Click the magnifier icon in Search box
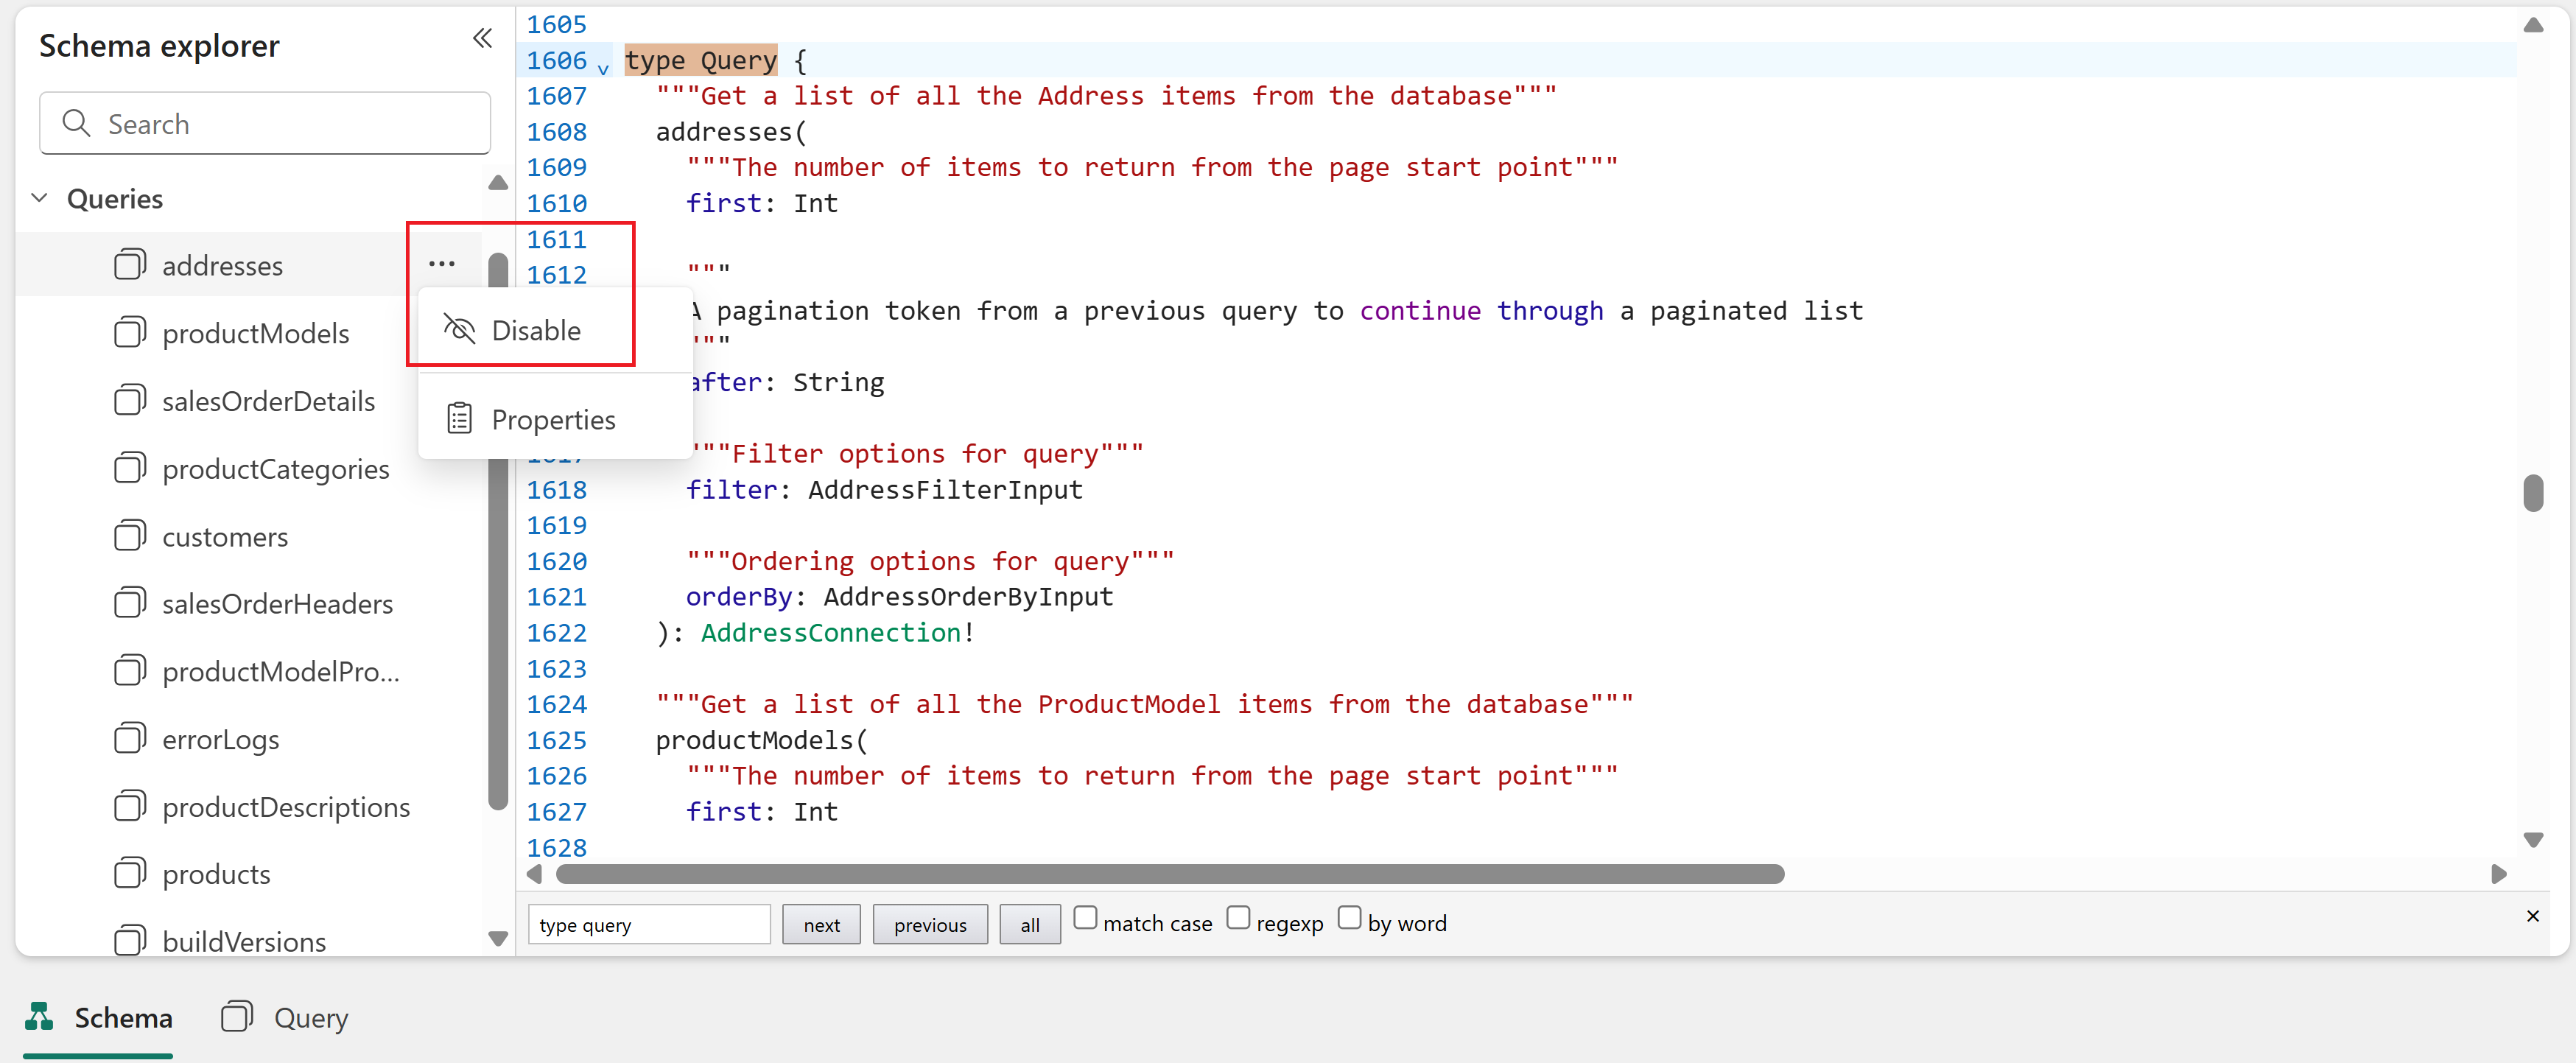This screenshot has height=1063, width=2576. click(76, 123)
